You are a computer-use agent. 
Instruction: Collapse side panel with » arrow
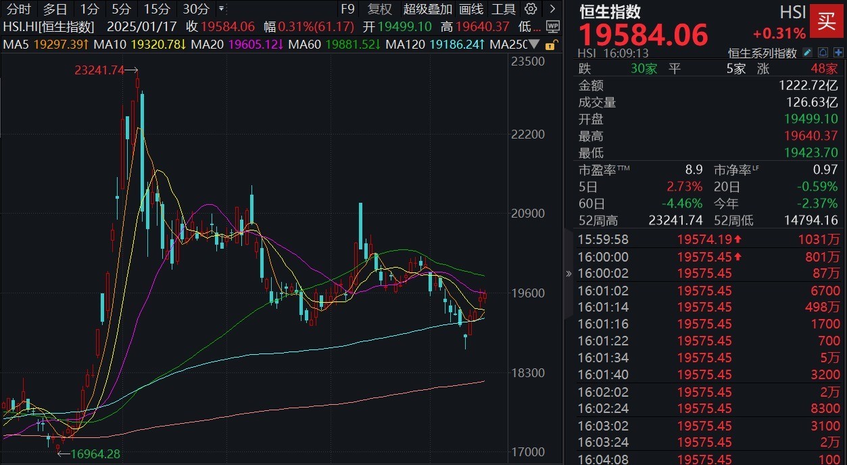click(568, 274)
